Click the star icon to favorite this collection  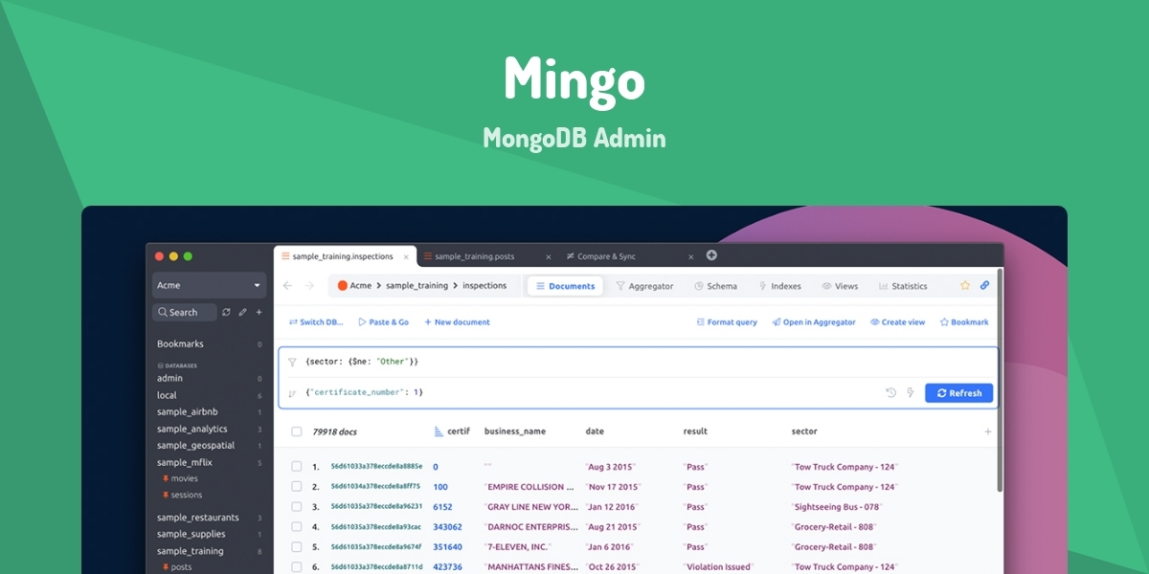pyautogui.click(x=967, y=285)
